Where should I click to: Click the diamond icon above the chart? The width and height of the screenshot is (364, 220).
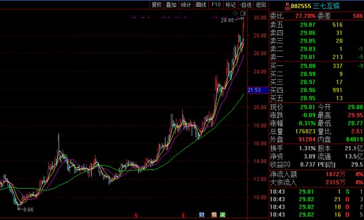coord(235,13)
